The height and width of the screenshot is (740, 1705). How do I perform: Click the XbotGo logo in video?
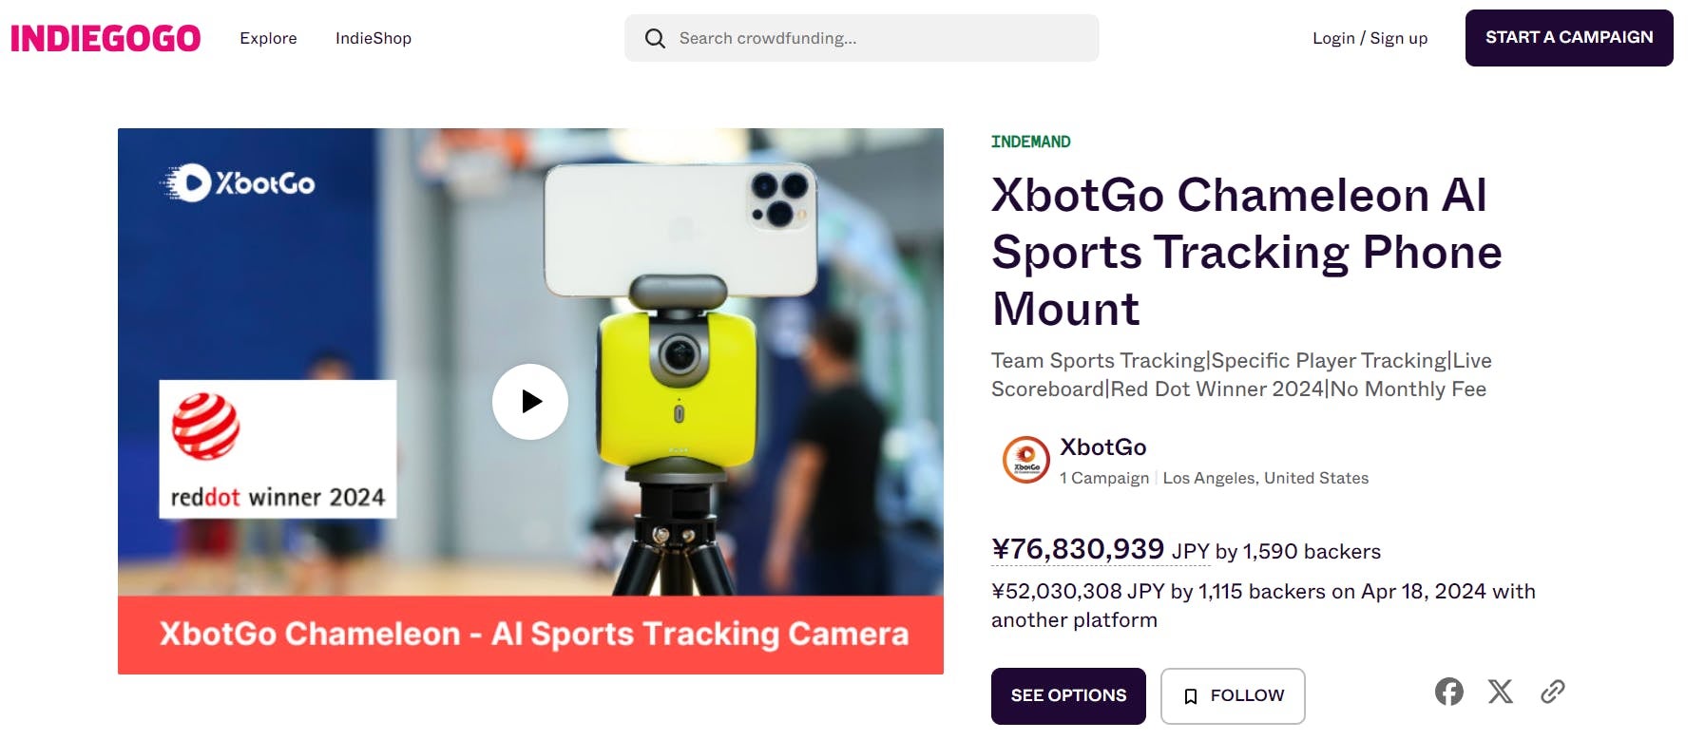tap(238, 182)
